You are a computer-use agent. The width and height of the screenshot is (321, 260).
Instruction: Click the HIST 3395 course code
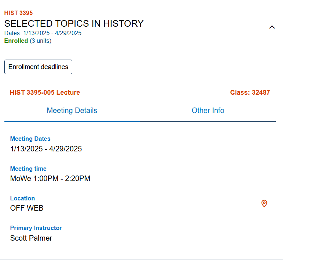pyautogui.click(x=18, y=13)
